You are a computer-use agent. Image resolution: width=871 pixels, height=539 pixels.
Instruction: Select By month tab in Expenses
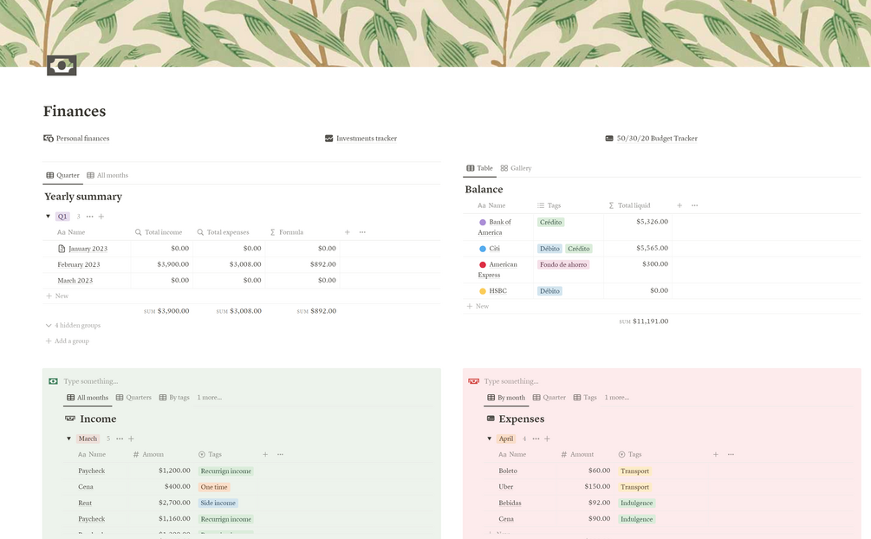click(x=506, y=397)
